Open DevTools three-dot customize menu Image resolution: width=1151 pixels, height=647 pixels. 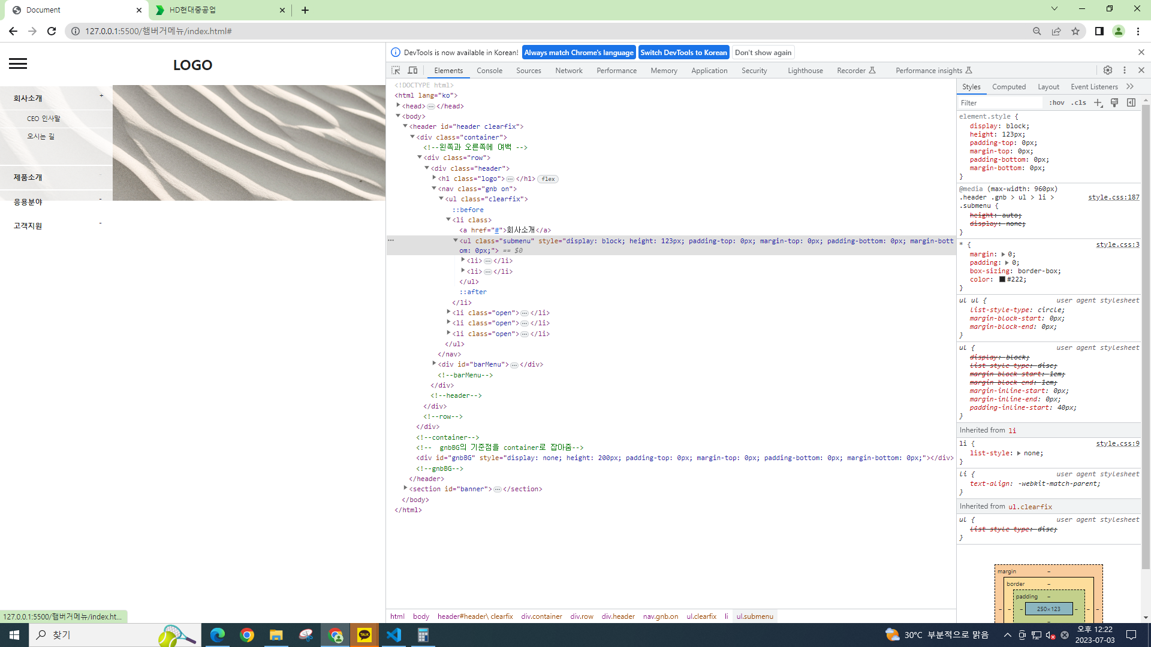1125,70
